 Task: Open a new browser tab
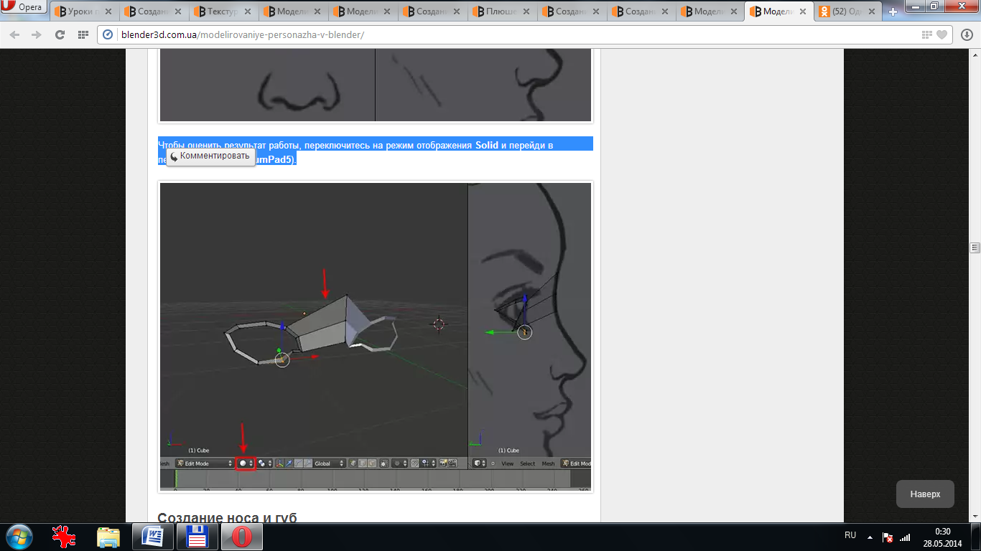coord(893,11)
